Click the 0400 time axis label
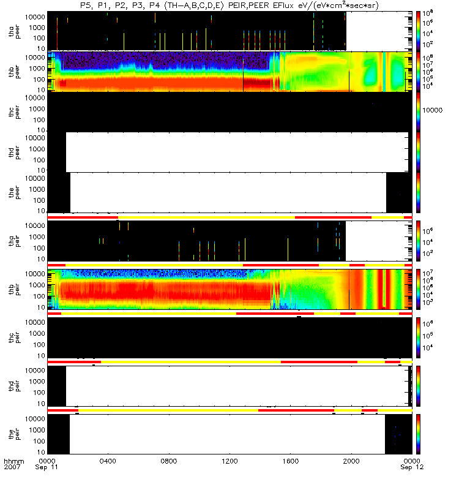459x490 pixels. coord(108,461)
